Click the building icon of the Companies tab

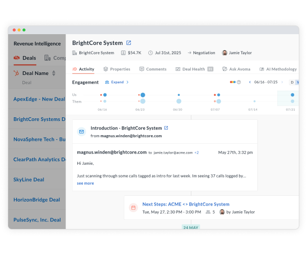click(x=48, y=58)
